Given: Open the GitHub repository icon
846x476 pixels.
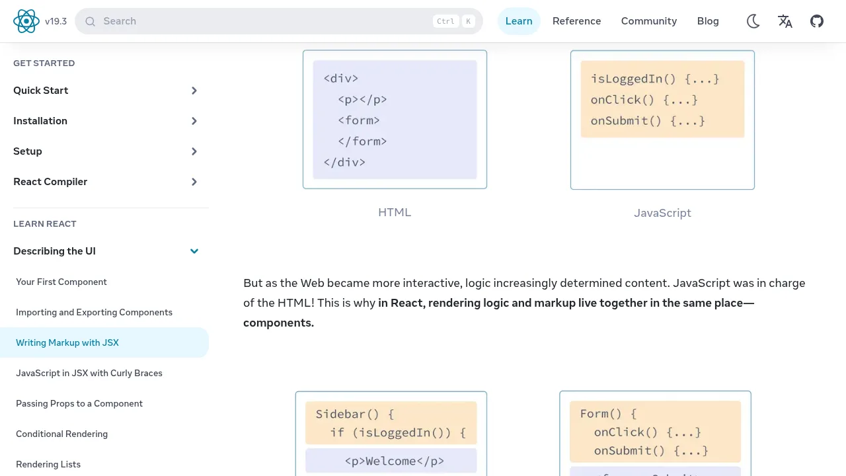Looking at the screenshot, I should [x=817, y=21].
